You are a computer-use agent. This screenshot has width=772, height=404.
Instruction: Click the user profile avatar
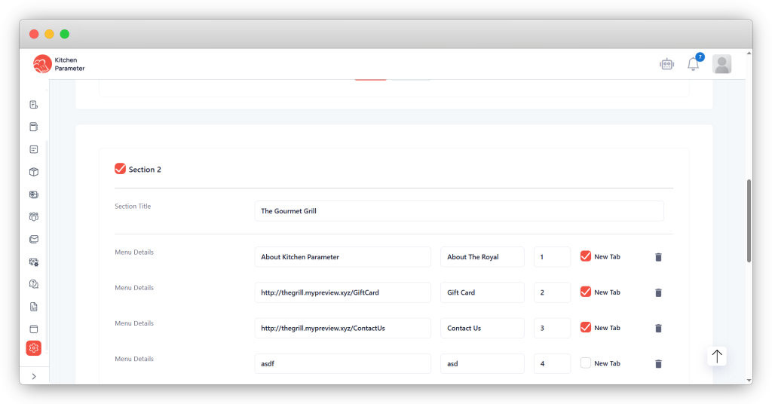(721, 65)
